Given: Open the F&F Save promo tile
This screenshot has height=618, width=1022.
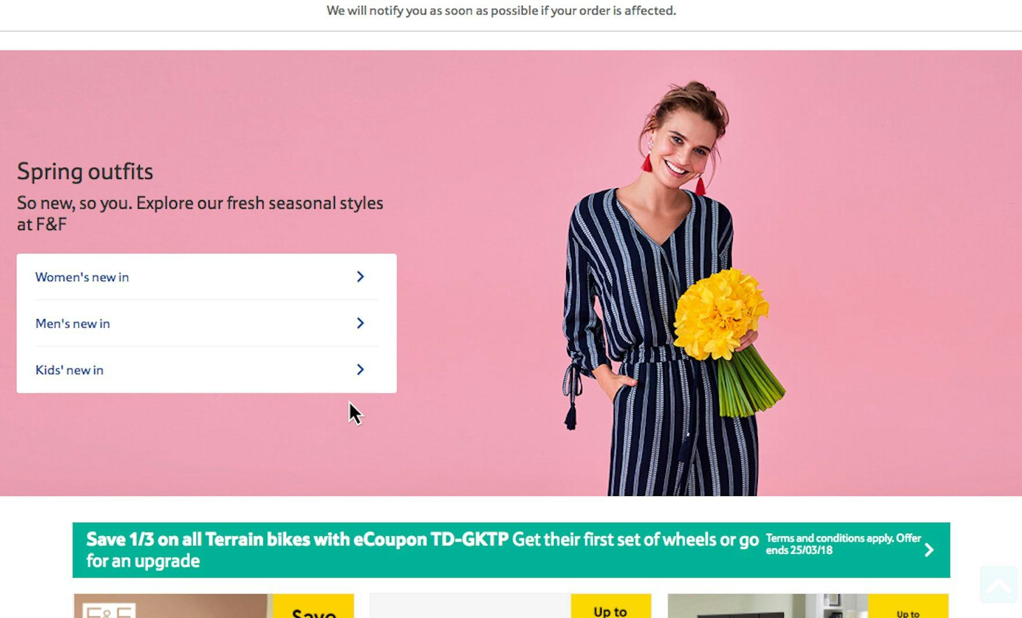Looking at the screenshot, I should [214, 606].
